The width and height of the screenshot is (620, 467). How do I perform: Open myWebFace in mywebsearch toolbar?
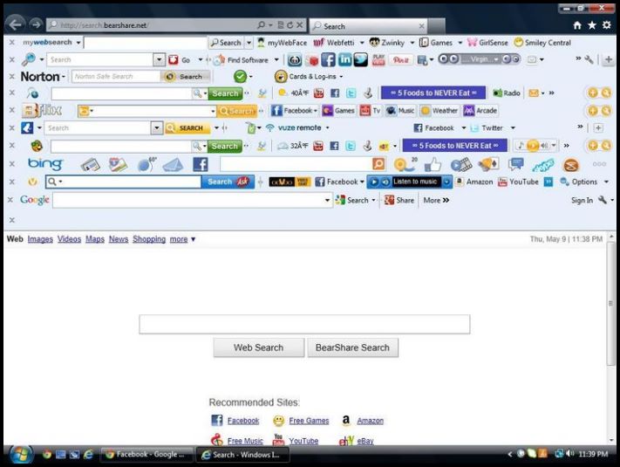[282, 43]
